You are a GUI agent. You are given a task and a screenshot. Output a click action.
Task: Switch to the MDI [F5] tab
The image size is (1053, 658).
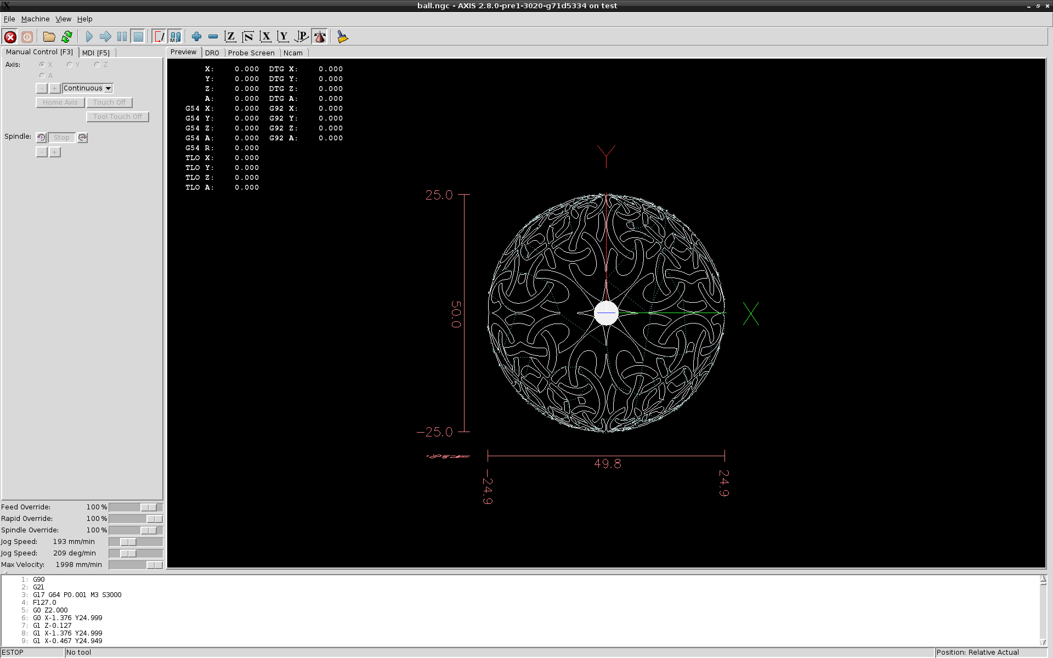[x=96, y=53]
